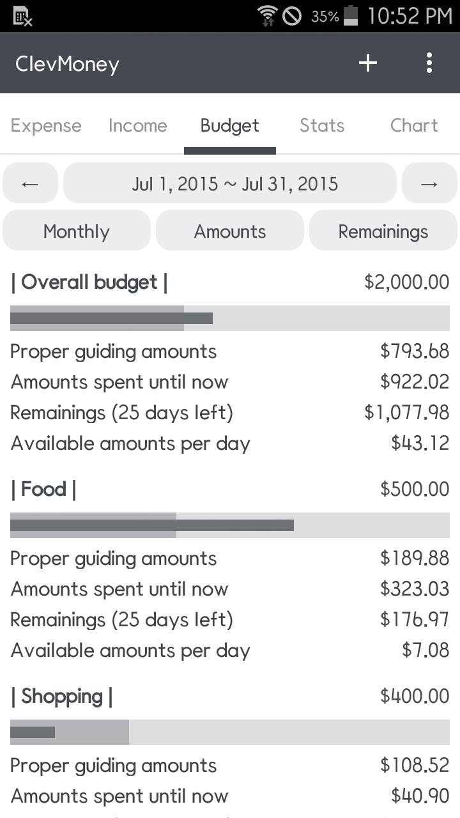Tap the Wi-Fi status icon
Screen dimensions: 460x818
point(267,16)
